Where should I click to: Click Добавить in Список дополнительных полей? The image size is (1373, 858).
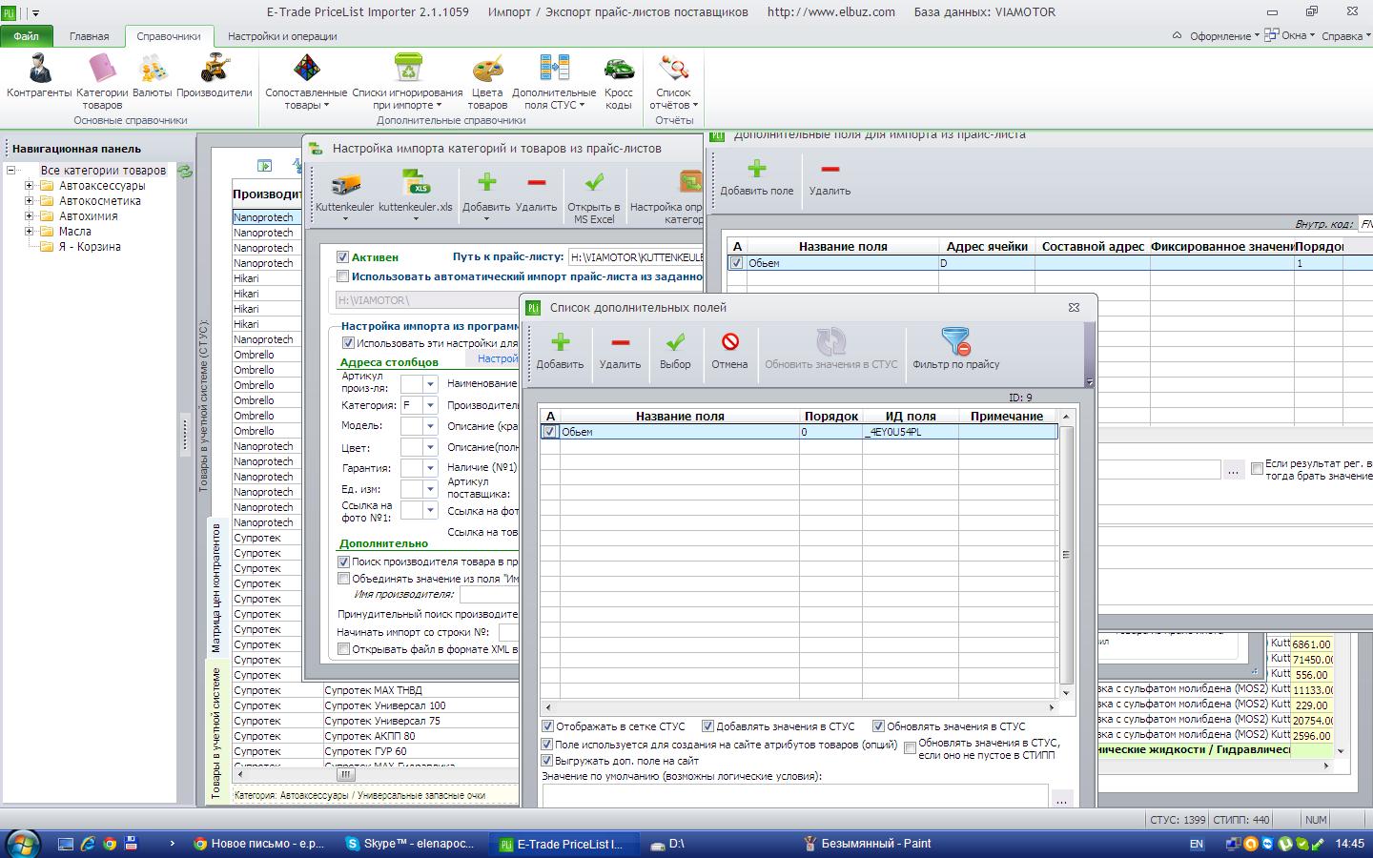coord(560,350)
